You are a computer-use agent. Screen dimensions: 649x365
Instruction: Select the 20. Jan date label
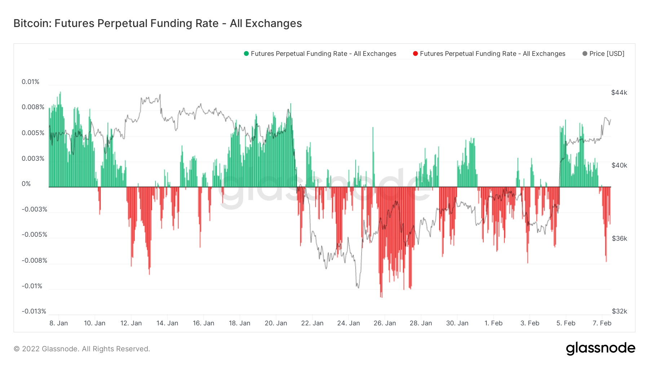[x=276, y=323]
